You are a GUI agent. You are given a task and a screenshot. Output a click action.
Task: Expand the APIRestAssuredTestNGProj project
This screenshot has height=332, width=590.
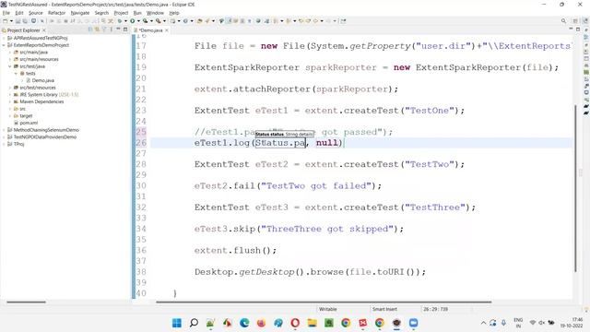coord(4,38)
